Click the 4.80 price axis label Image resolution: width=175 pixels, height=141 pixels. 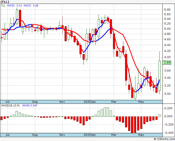pyautogui.click(x=168, y=34)
